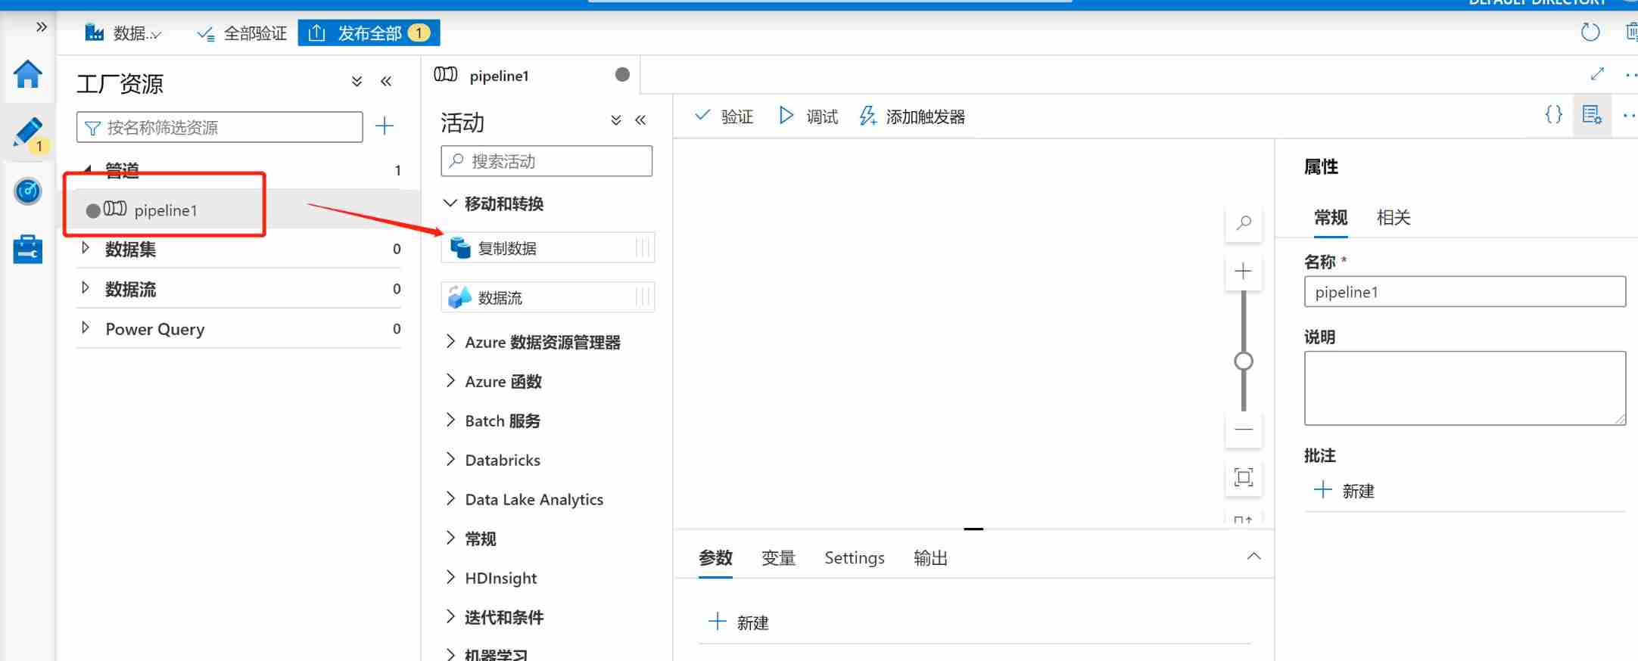Click the canvas search magnifier icon
The height and width of the screenshot is (661, 1638).
[1244, 223]
